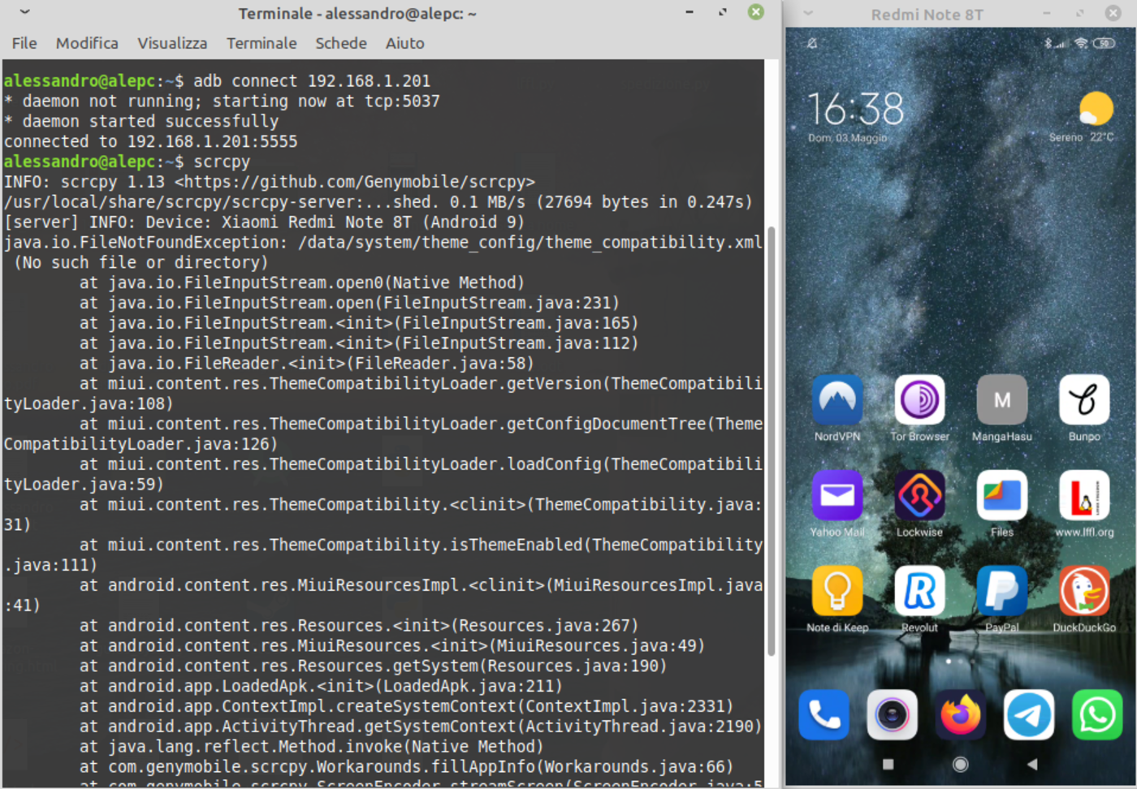Open the Files app
Viewport: 1137px width, 789px height.
[x=1001, y=495]
